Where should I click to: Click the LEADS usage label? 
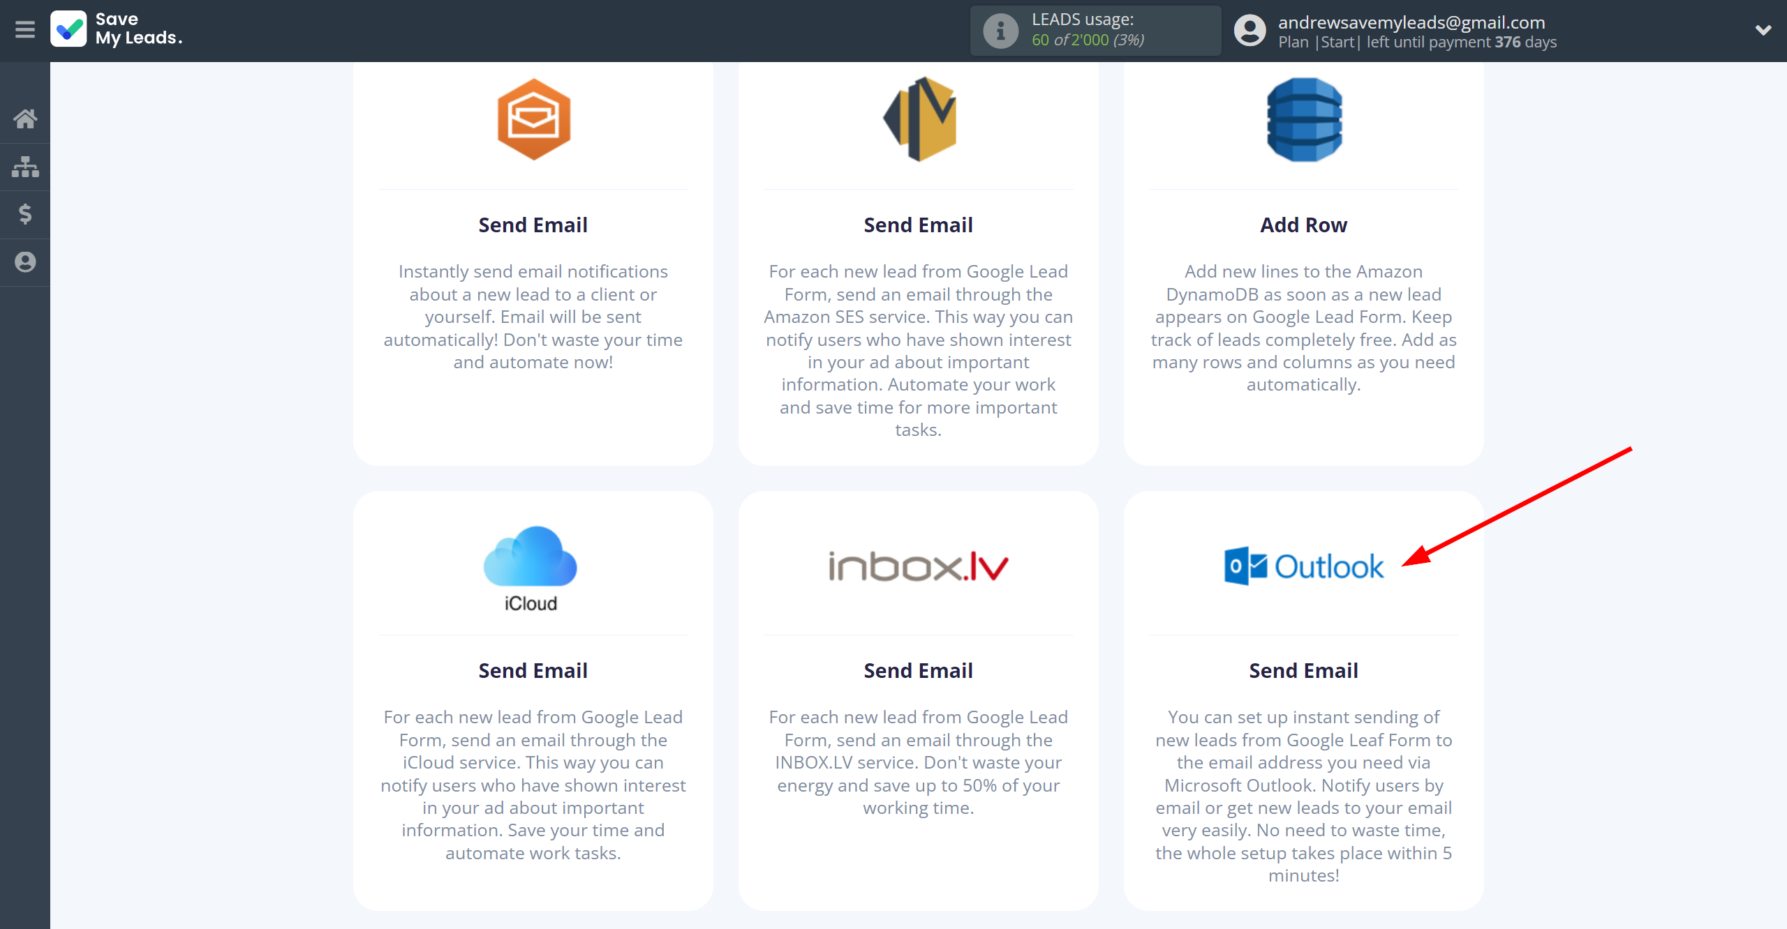(1083, 20)
